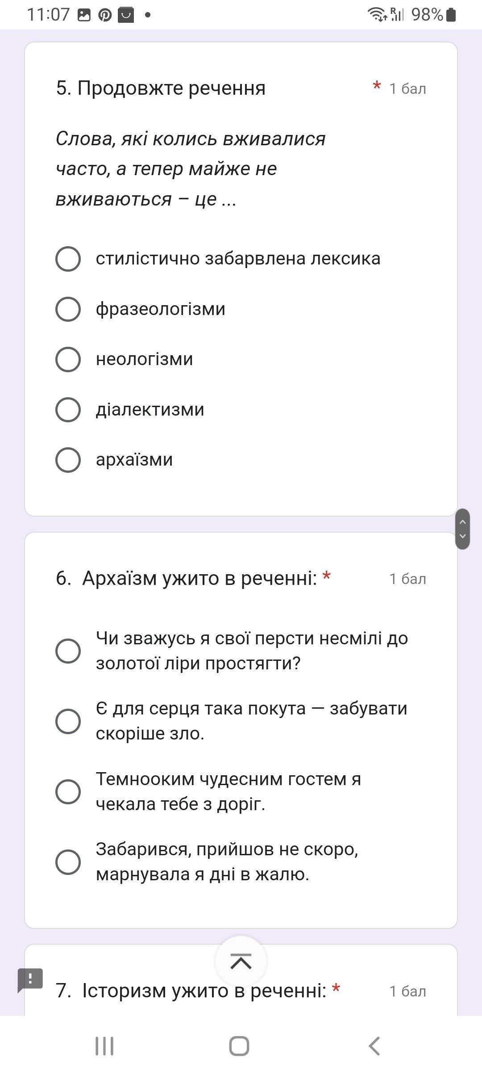Tap the Pinterest notification icon in status bar
The height and width of the screenshot is (1076, 482).
coord(105,15)
